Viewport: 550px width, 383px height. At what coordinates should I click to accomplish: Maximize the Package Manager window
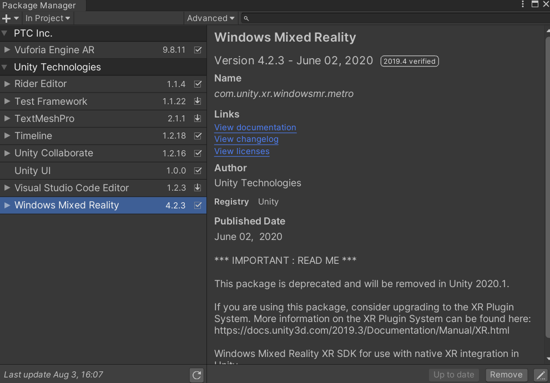coord(535,4)
